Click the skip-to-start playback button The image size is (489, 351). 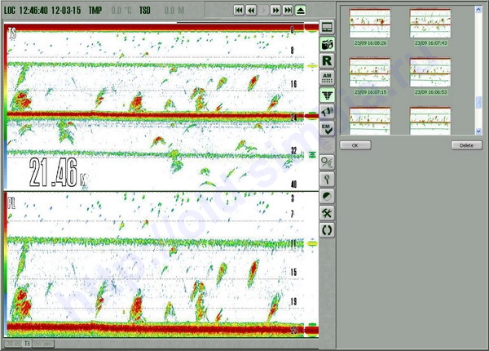coord(239,10)
